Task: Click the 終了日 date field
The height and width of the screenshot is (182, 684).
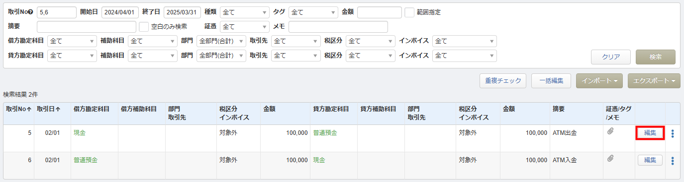Action: tap(182, 12)
